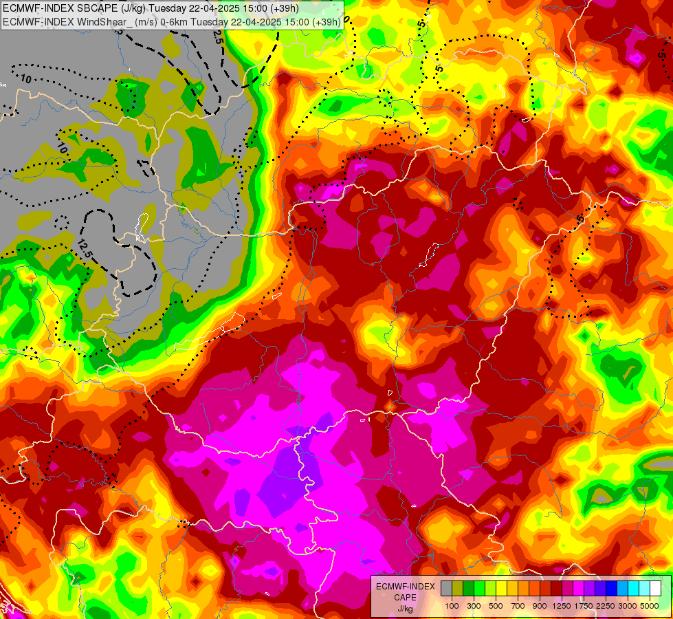Click the legend value '700'
Screen dimensions: 673x619
518,606
